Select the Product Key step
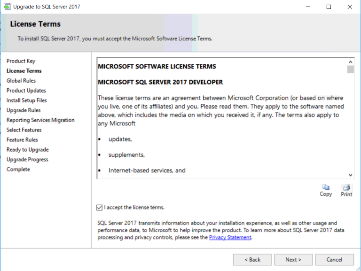Screen dimensions: 361x271 click(x=21, y=61)
